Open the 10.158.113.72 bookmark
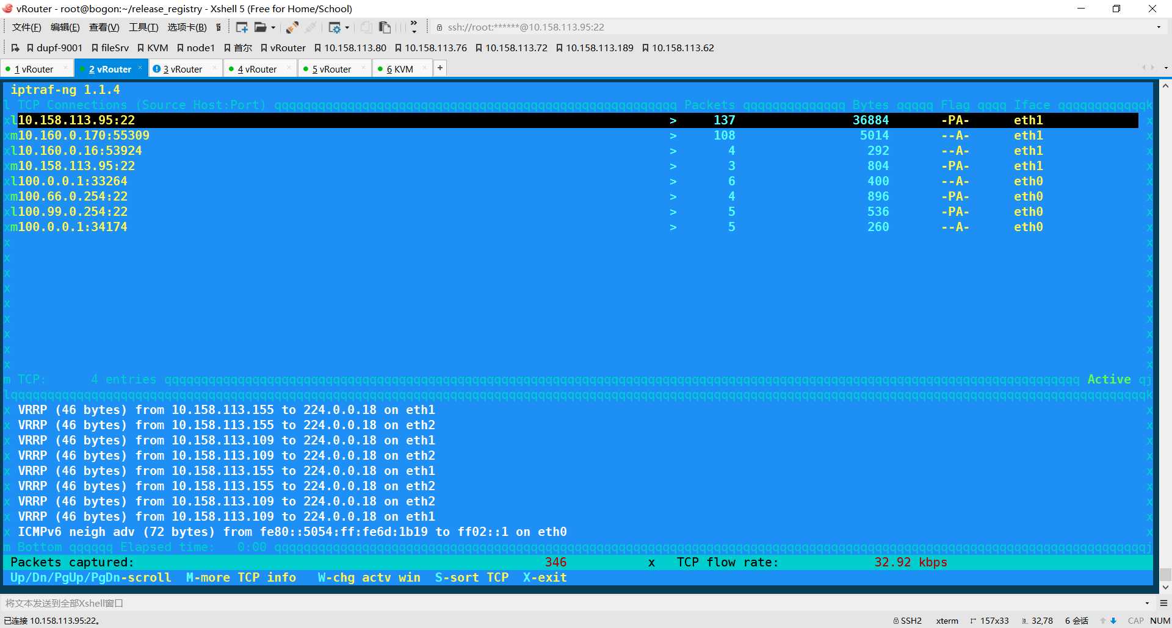 (512, 48)
